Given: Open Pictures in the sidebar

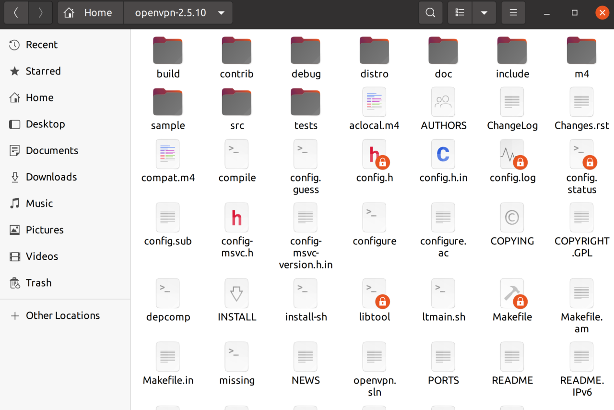Looking at the screenshot, I should click(65, 229).
